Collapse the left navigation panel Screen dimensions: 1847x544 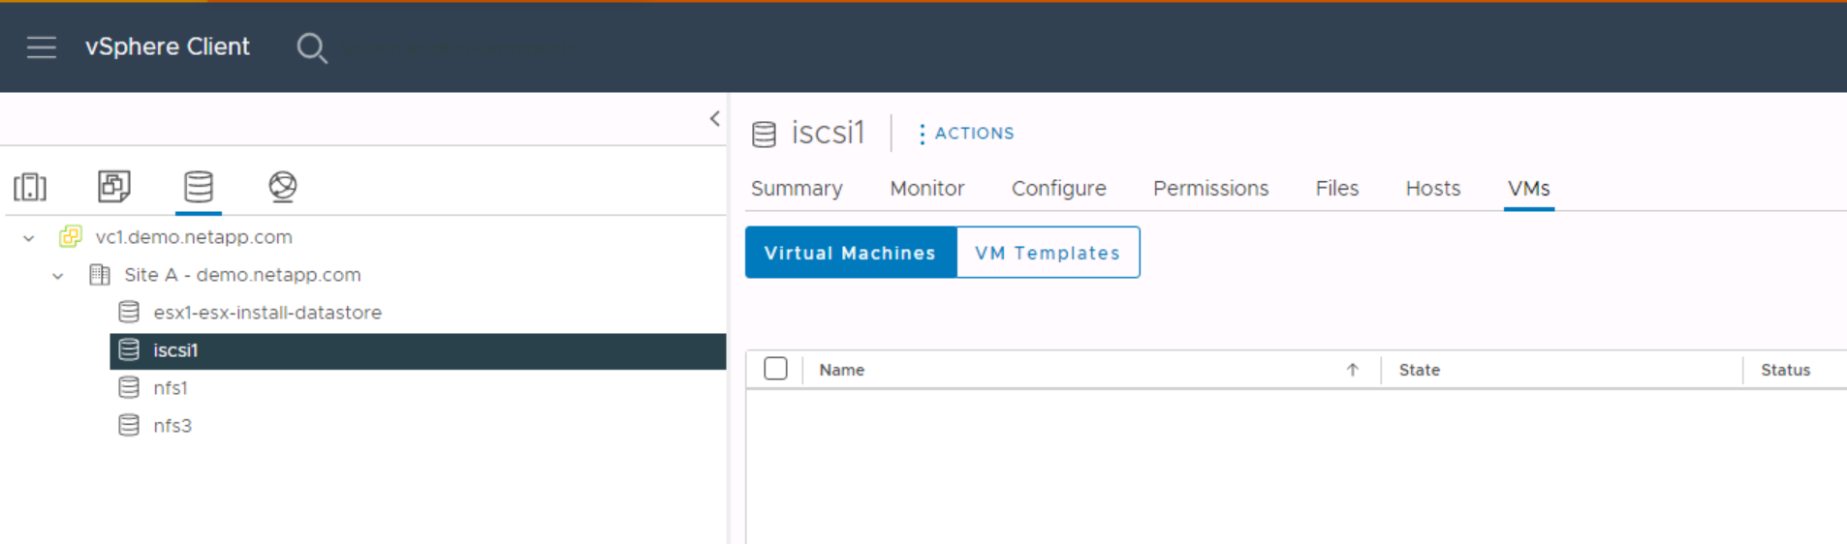[x=714, y=119]
